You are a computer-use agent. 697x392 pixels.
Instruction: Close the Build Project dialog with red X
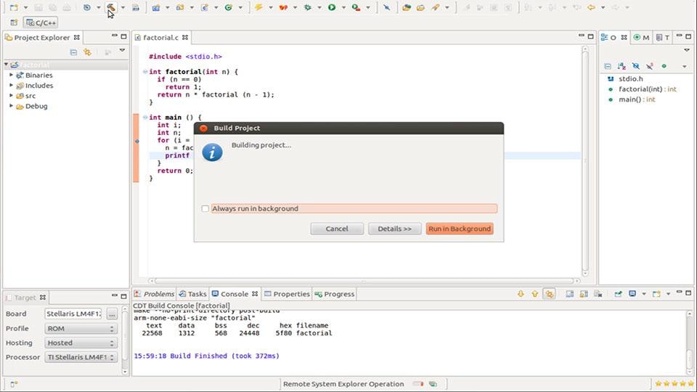pos(203,128)
